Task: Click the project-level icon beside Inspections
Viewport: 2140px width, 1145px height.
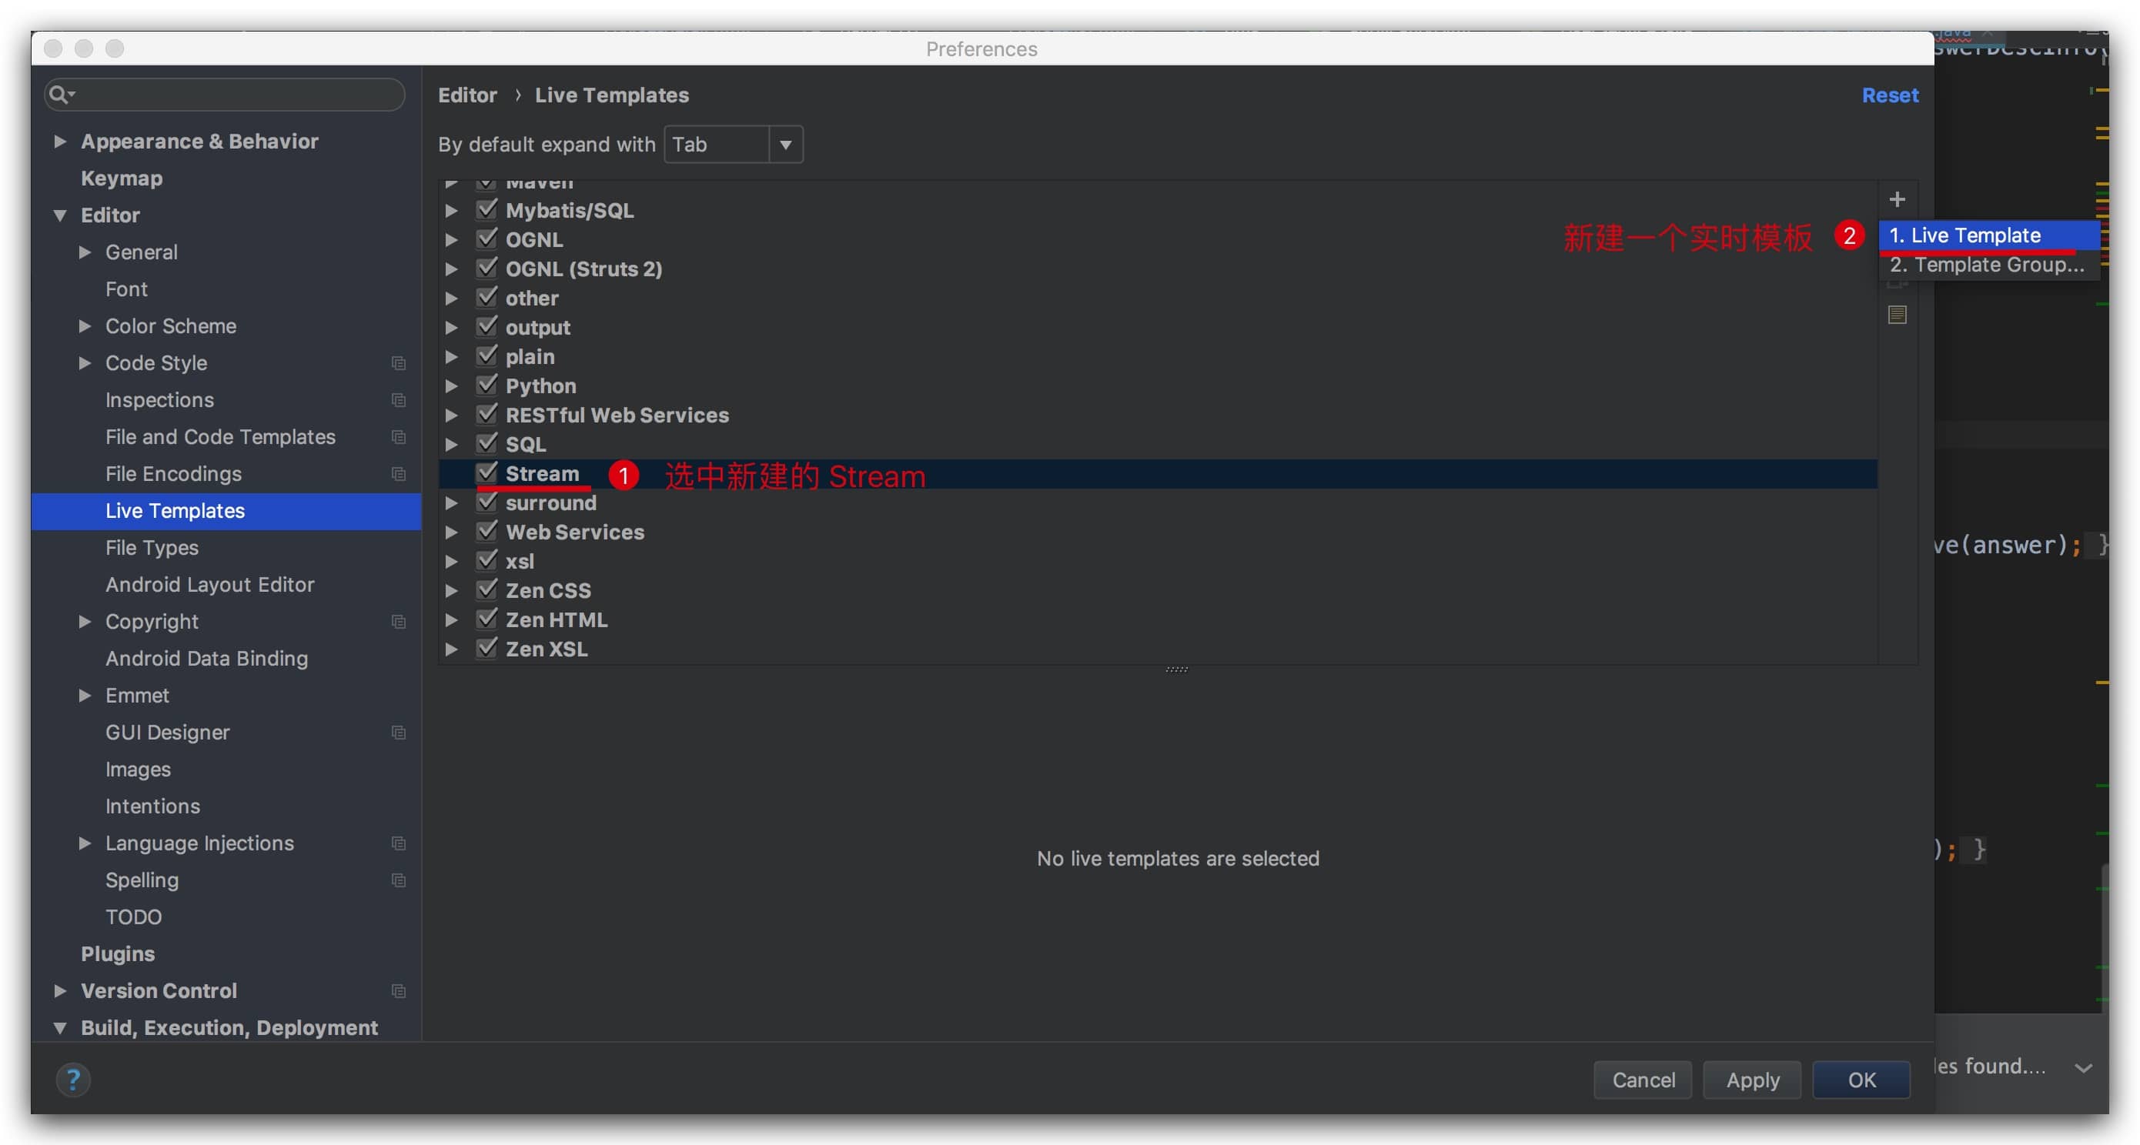Action: coord(399,400)
